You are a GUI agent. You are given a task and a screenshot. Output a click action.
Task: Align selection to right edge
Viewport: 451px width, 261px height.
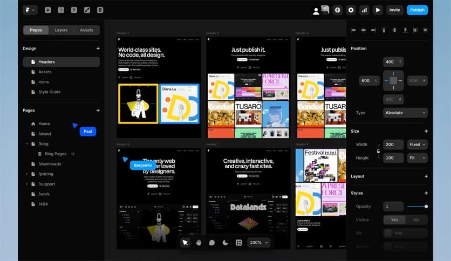373,30
